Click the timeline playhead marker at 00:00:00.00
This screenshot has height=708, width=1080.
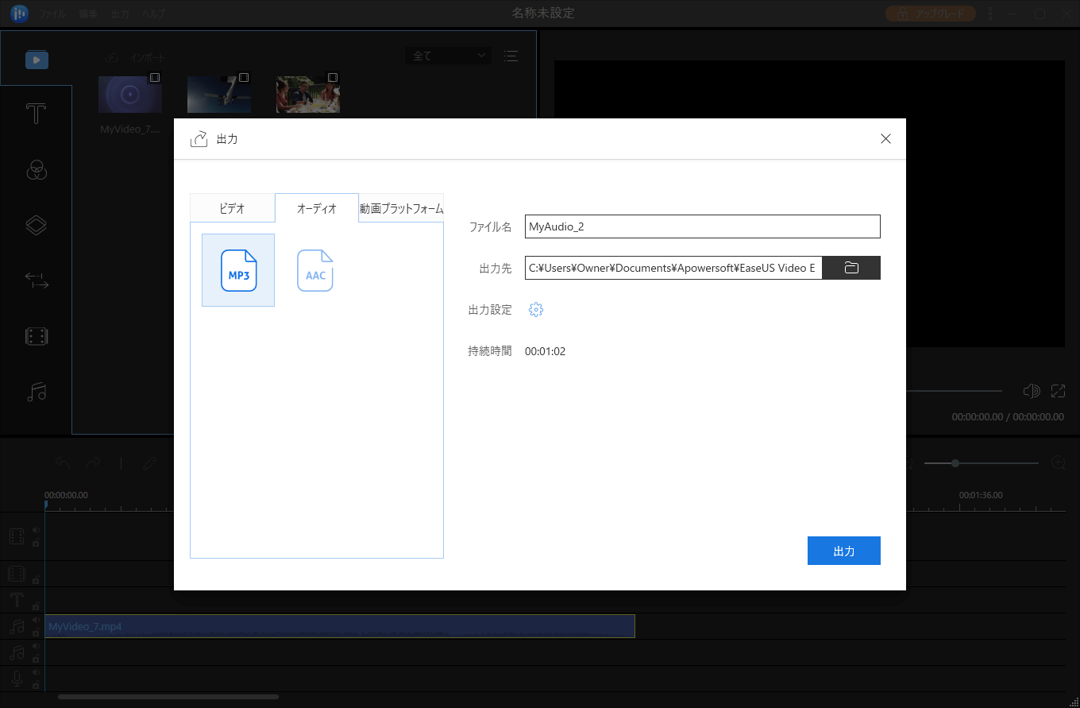tap(45, 504)
